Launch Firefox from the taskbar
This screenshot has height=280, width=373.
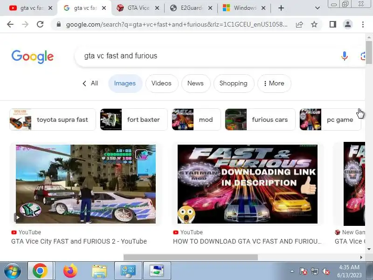(70, 271)
